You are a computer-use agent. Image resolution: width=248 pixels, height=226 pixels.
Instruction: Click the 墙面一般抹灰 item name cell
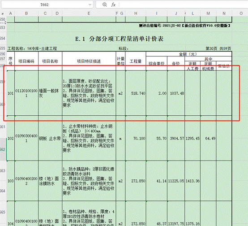[50, 93]
